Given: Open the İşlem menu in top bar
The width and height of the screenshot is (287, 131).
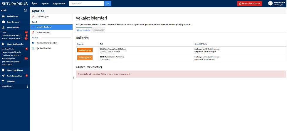Looking at the screenshot, I should [x=35, y=4].
